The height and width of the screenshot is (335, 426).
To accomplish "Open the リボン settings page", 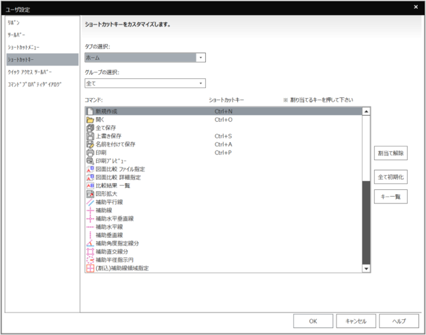I will pos(15,22).
